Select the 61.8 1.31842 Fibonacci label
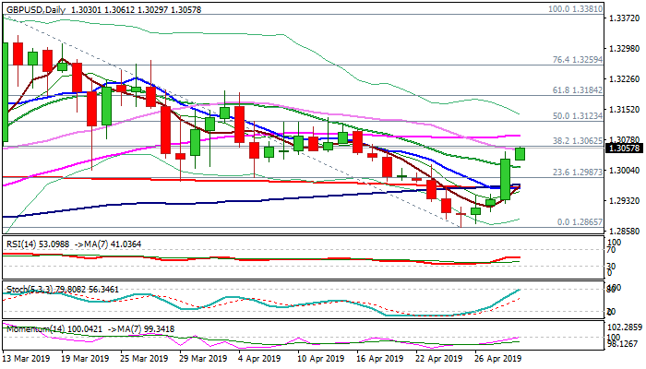646x369 pixels. 577,90
